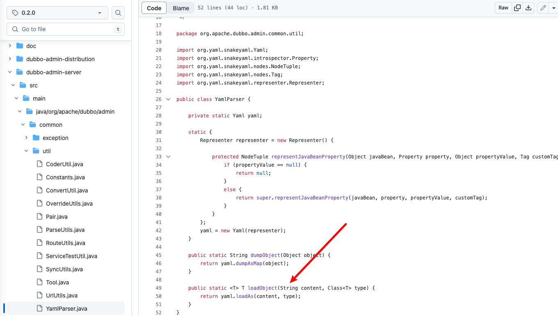The width and height of the screenshot is (558, 316).
Task: Open the Raw file view
Action: [x=503, y=8]
